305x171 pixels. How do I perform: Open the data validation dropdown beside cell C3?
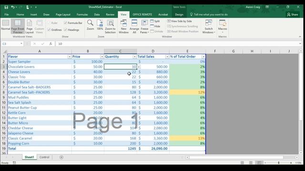click(139, 67)
